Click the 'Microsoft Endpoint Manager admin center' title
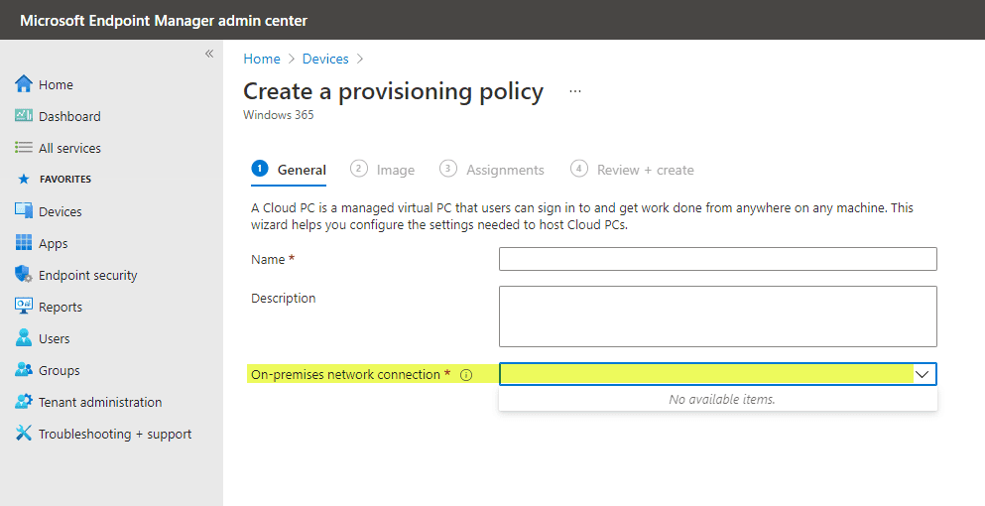This screenshot has height=506, width=985. [x=164, y=20]
